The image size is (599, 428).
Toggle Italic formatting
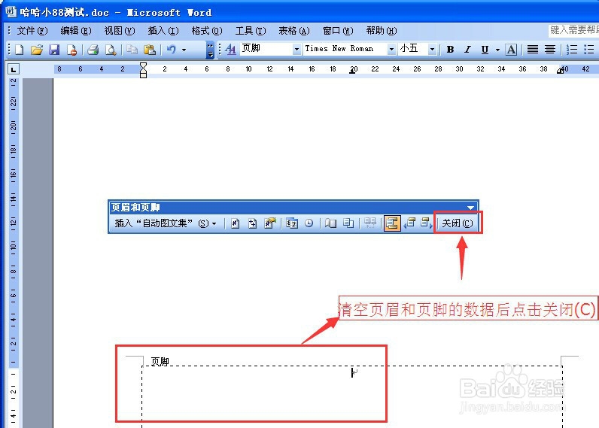point(467,49)
